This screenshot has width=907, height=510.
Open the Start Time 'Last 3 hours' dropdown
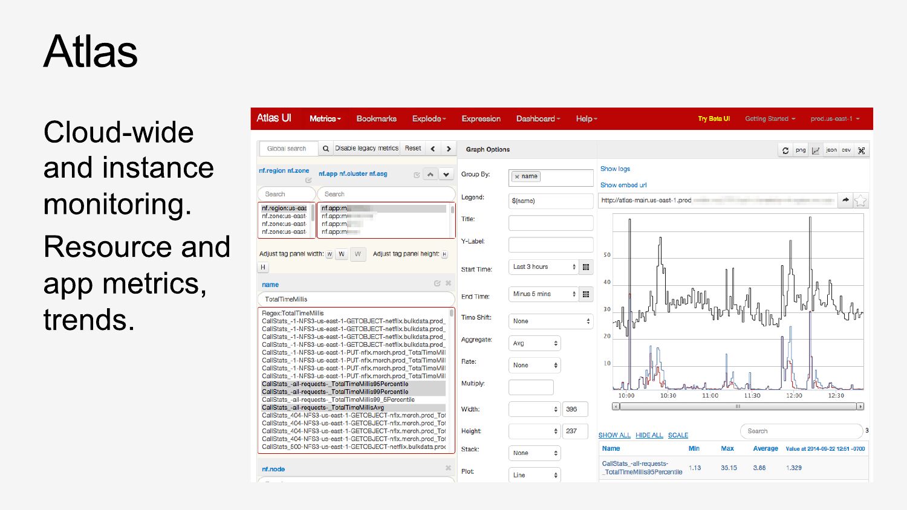(544, 267)
